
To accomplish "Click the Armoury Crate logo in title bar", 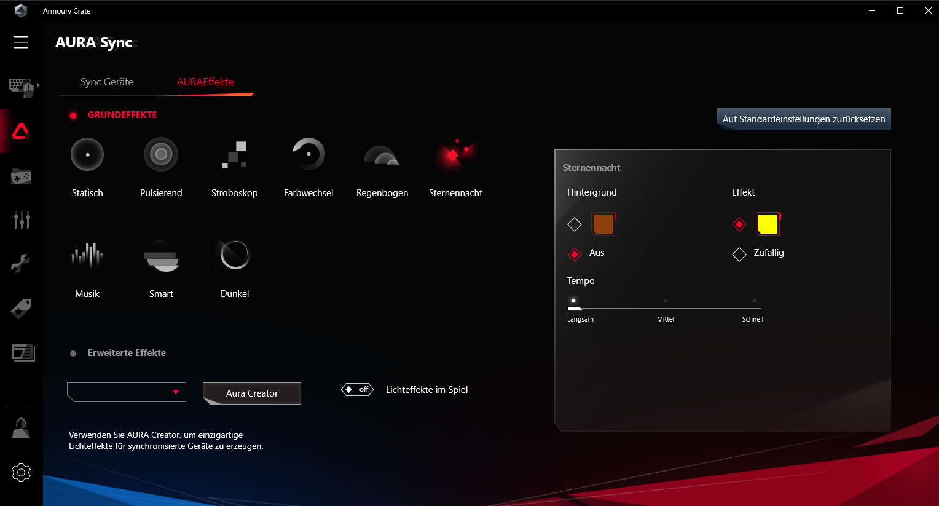I will pyautogui.click(x=21, y=10).
